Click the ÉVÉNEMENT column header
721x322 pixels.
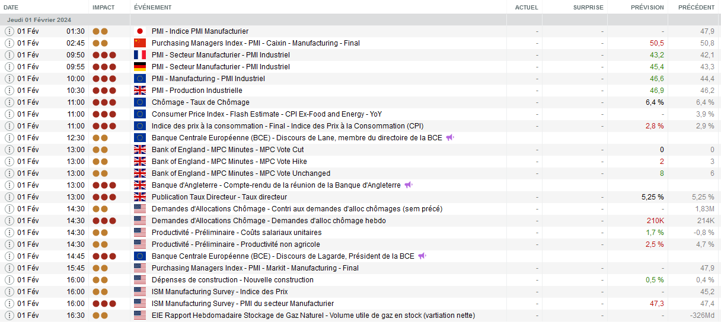153,7
